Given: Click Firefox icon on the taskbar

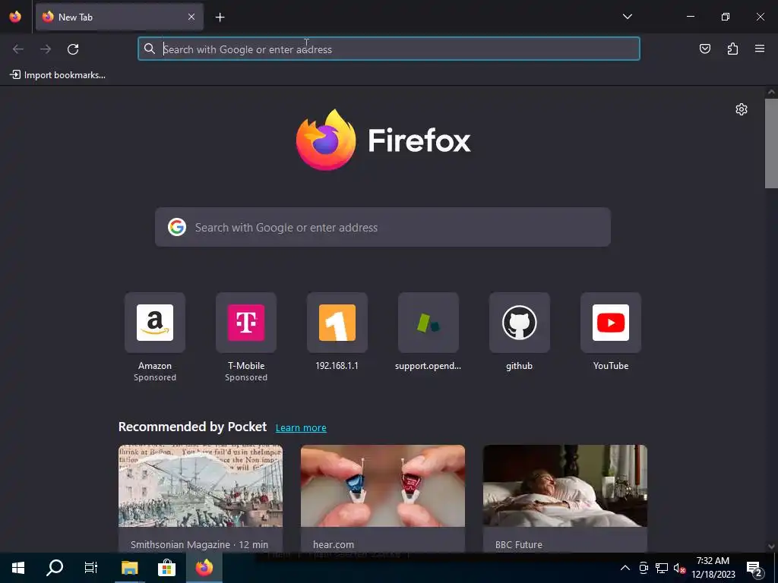Looking at the screenshot, I should (x=204, y=568).
